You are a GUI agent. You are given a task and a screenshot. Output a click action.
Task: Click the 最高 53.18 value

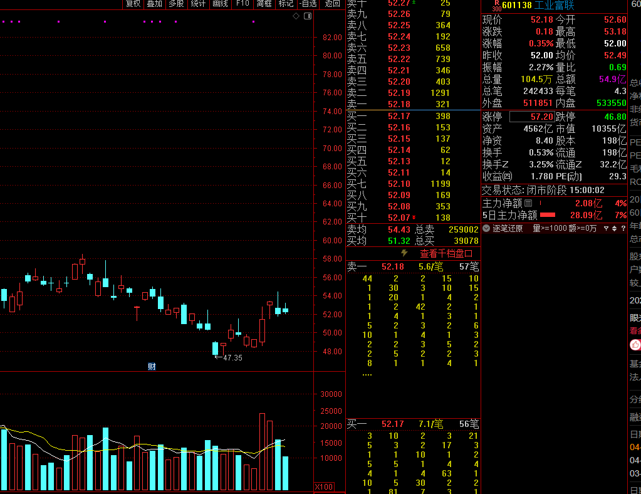(615, 31)
